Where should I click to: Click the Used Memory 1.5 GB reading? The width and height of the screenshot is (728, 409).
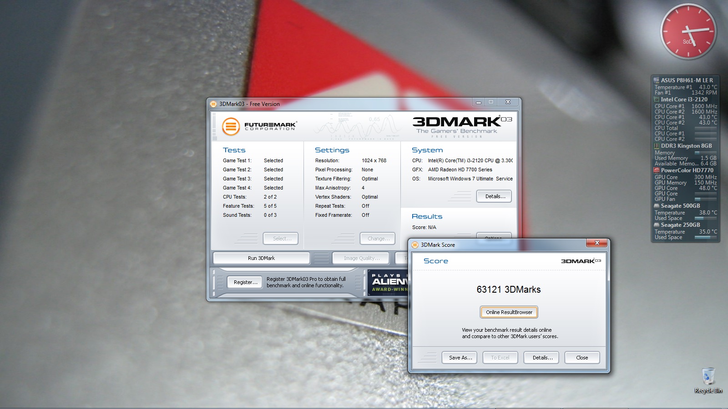(x=686, y=158)
